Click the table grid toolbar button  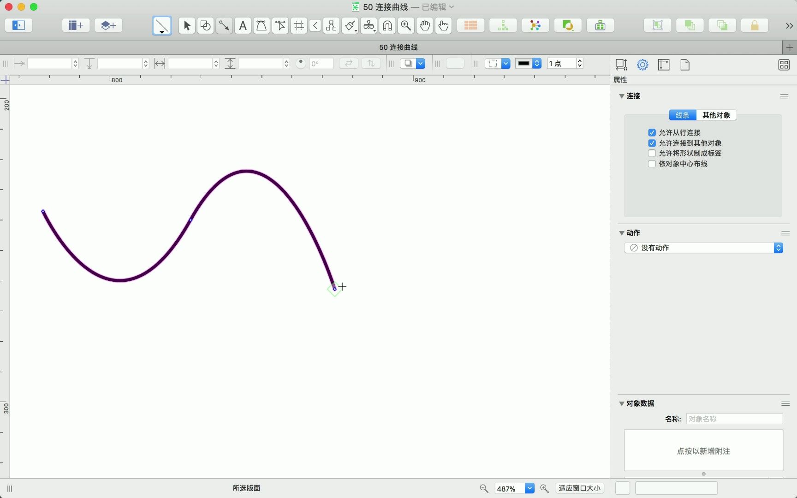tap(470, 25)
